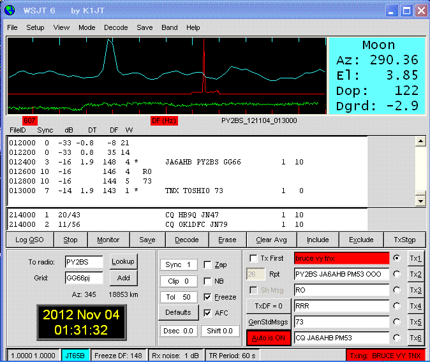Open the Mode menu
430x362 pixels.
tap(87, 27)
